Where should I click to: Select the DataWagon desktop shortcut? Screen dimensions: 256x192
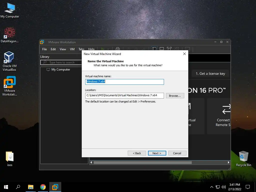click(x=10, y=35)
